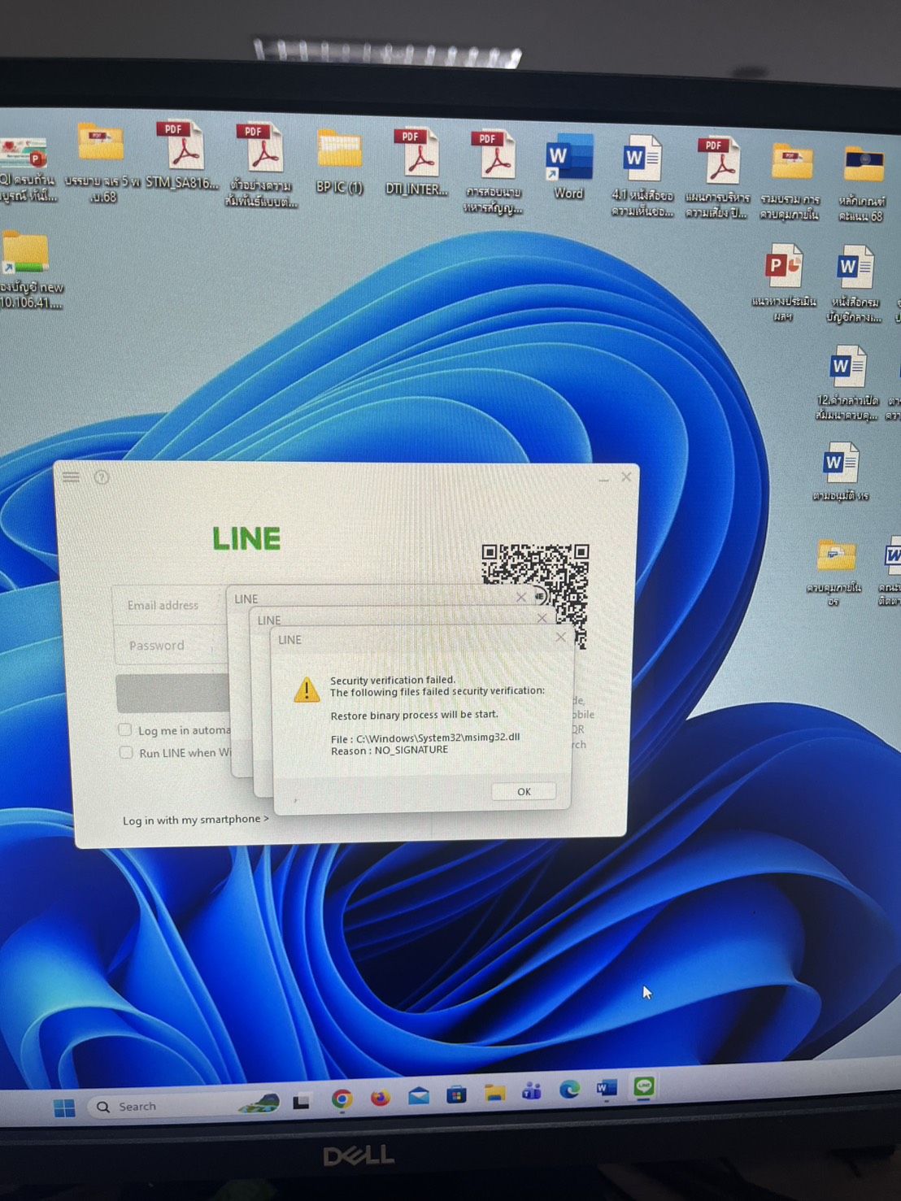Select the DTI_INTER PDF desktop icon

[x=417, y=162]
